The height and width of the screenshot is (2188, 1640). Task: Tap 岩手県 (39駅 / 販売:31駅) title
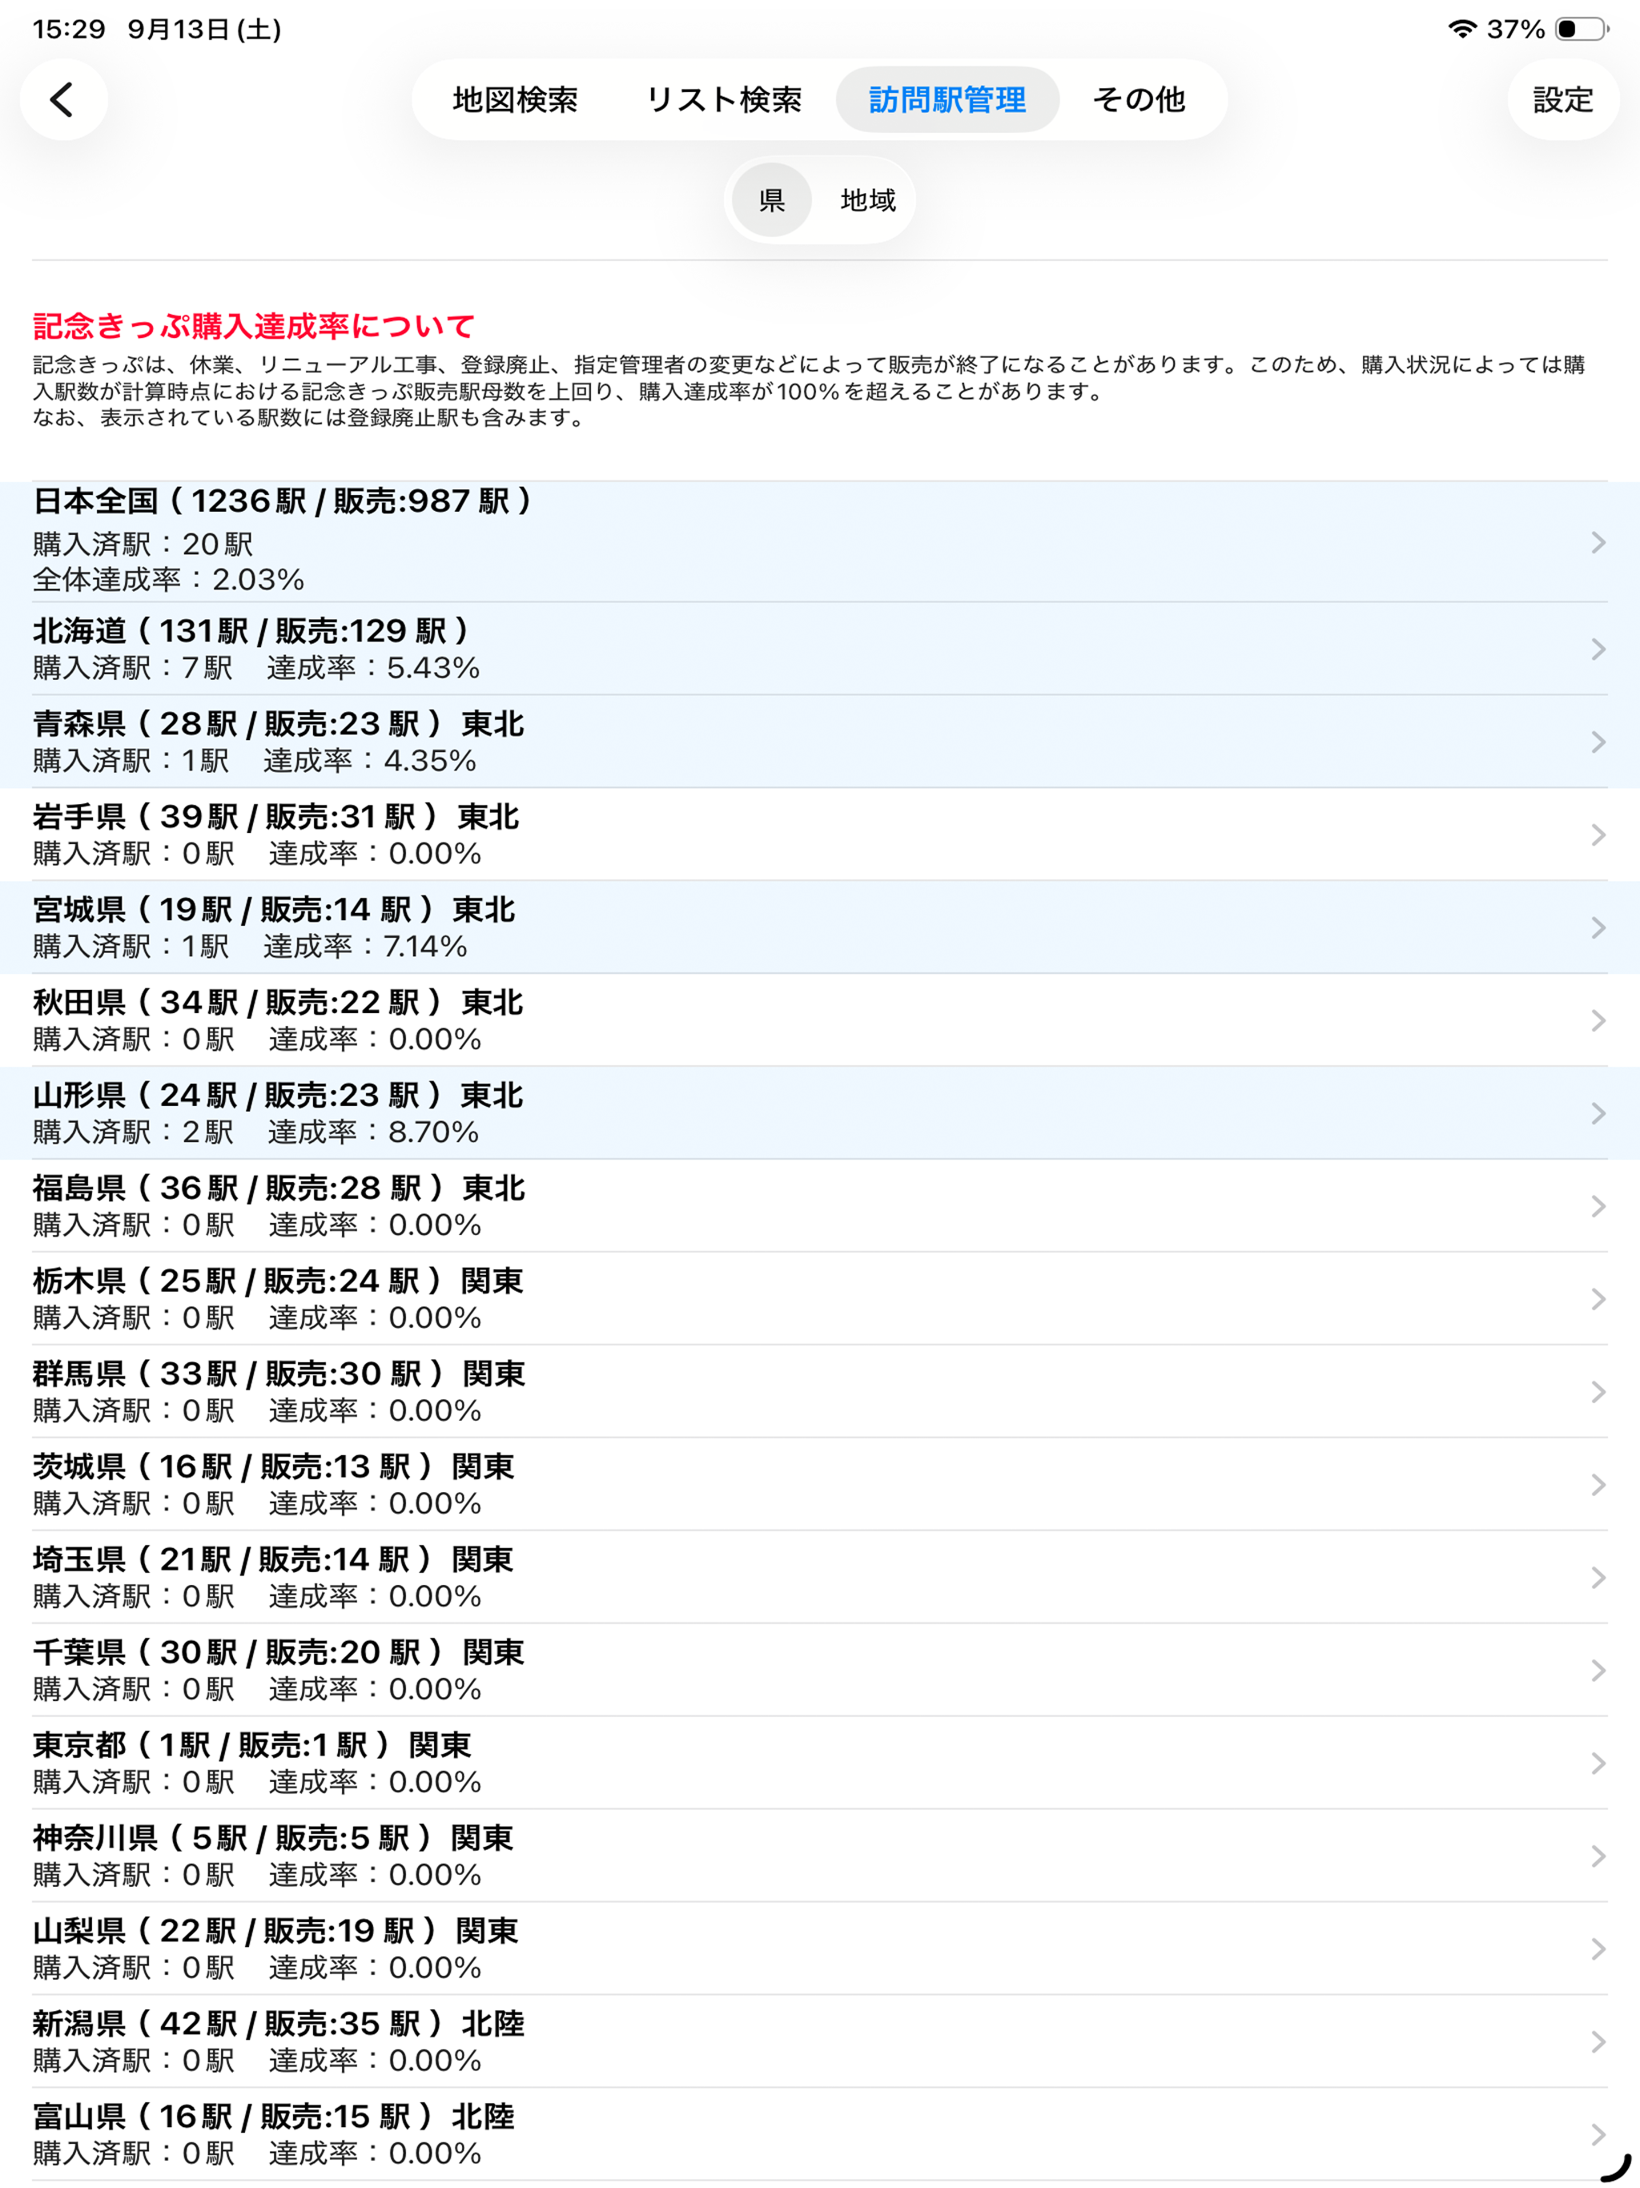click(276, 817)
